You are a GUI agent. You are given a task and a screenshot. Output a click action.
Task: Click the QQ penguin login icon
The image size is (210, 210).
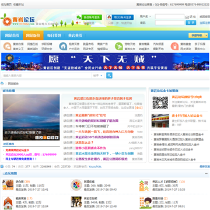[x=109, y=17]
